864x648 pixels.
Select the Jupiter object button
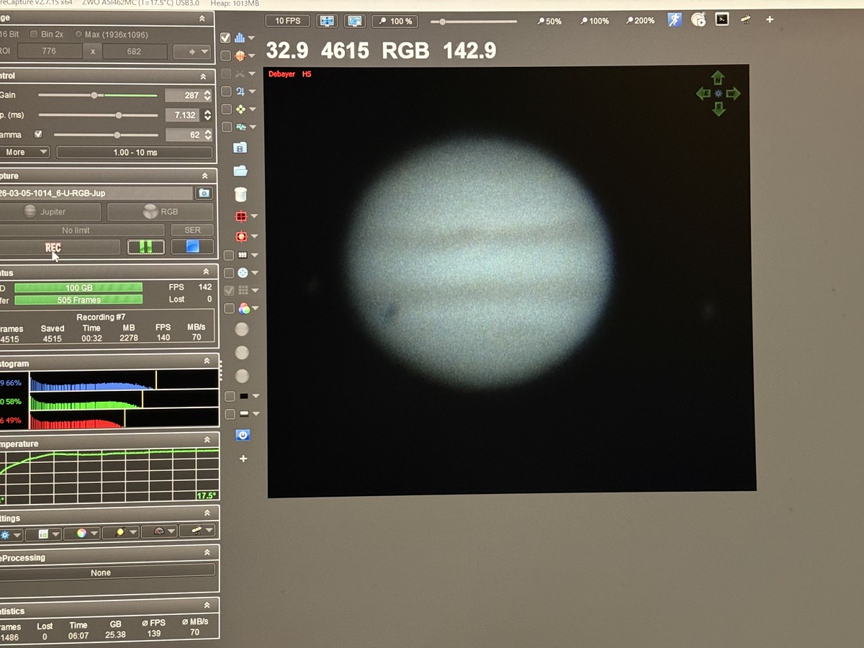(x=49, y=212)
